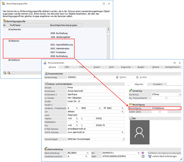
Task: Expand the Kontentyp dropdown
Action: pyautogui.click(x=180, y=94)
